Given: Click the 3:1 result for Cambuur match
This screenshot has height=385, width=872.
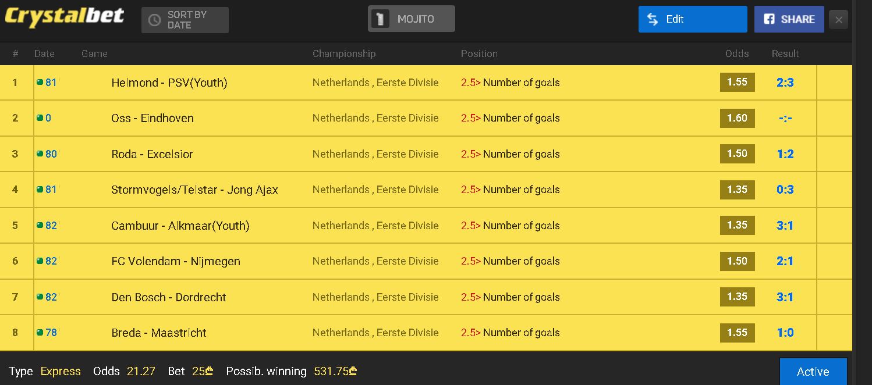Looking at the screenshot, I should (x=785, y=226).
